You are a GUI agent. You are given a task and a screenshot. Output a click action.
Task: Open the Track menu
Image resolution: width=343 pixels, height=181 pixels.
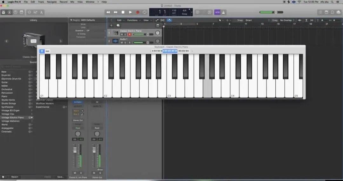41,2
